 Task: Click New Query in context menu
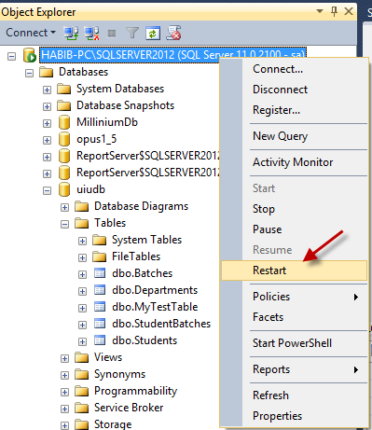pyautogui.click(x=281, y=136)
